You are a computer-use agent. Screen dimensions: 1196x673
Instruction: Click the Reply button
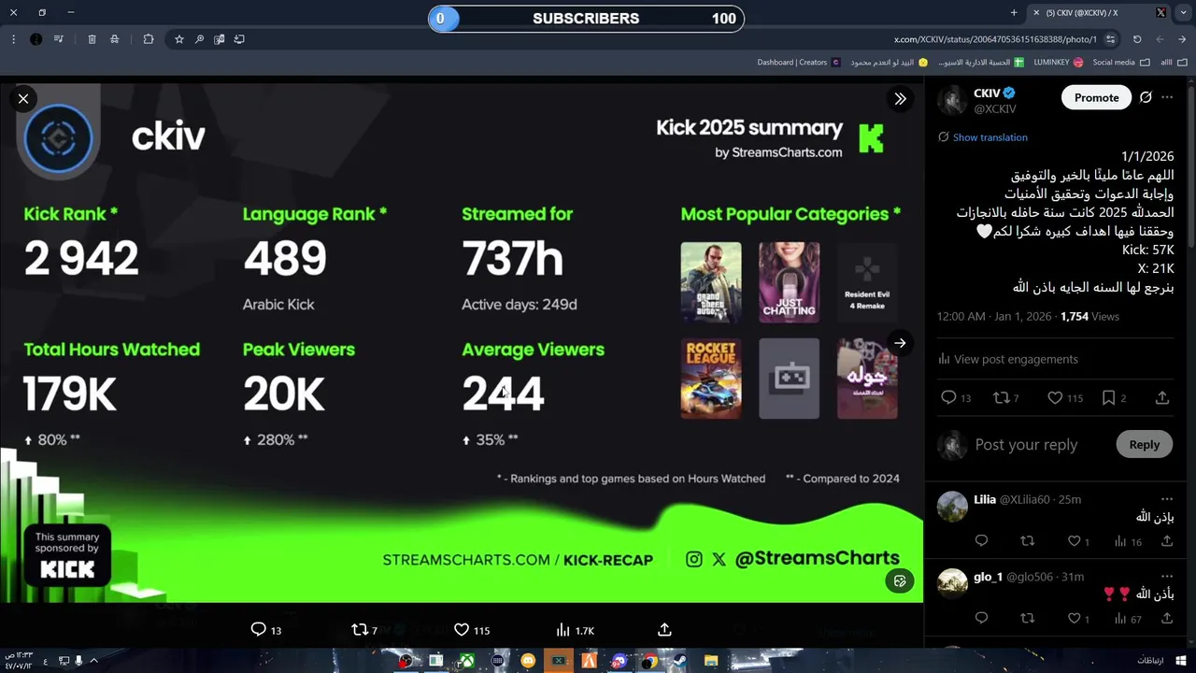click(x=1144, y=445)
